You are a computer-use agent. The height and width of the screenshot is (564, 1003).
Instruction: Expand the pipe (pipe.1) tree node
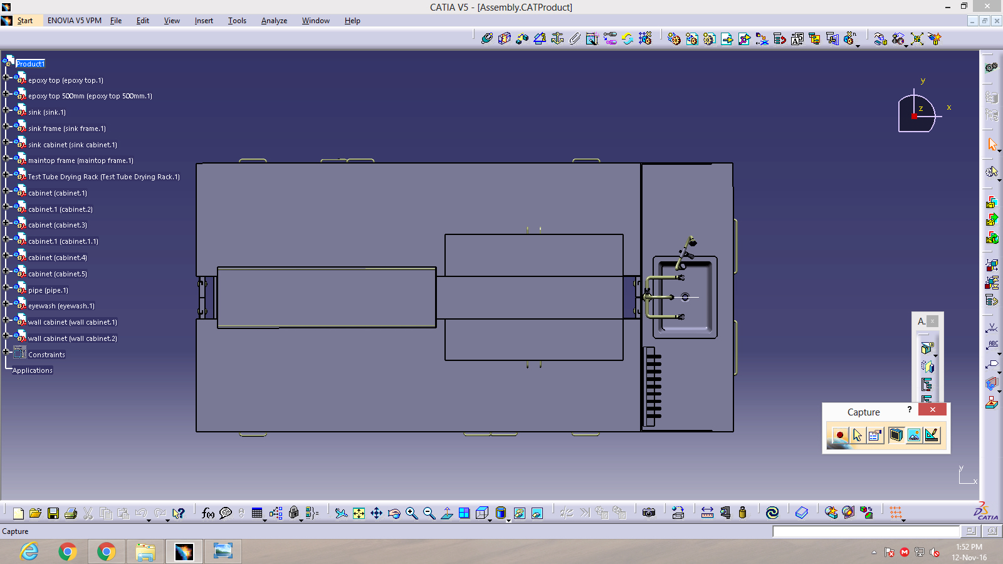point(6,288)
